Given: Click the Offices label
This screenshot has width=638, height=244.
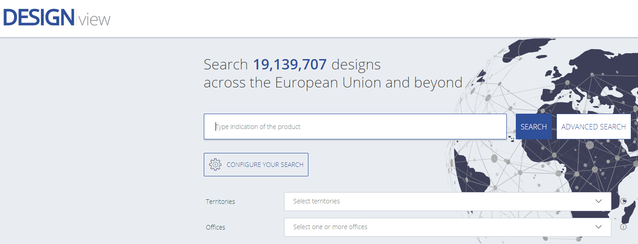Looking at the screenshot, I should [x=216, y=227].
